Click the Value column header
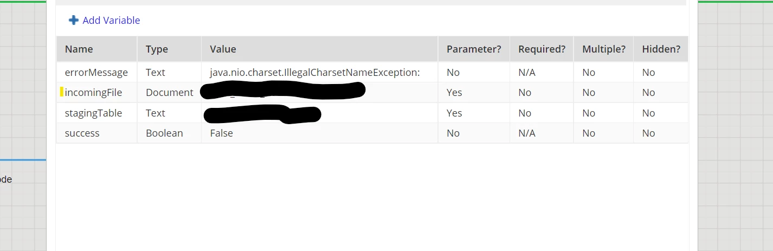Viewport: 773px width, 251px height. pyautogui.click(x=223, y=49)
